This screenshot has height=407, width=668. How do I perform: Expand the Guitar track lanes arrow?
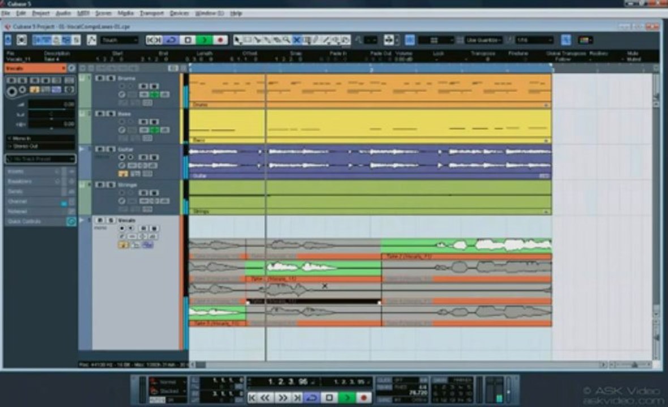[82, 149]
